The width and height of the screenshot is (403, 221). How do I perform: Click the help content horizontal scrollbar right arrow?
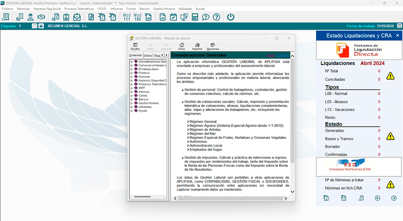(x=285, y=198)
